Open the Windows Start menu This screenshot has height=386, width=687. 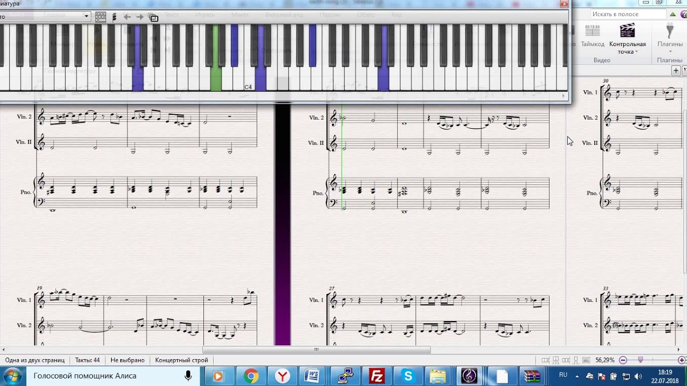pyautogui.click(x=12, y=376)
